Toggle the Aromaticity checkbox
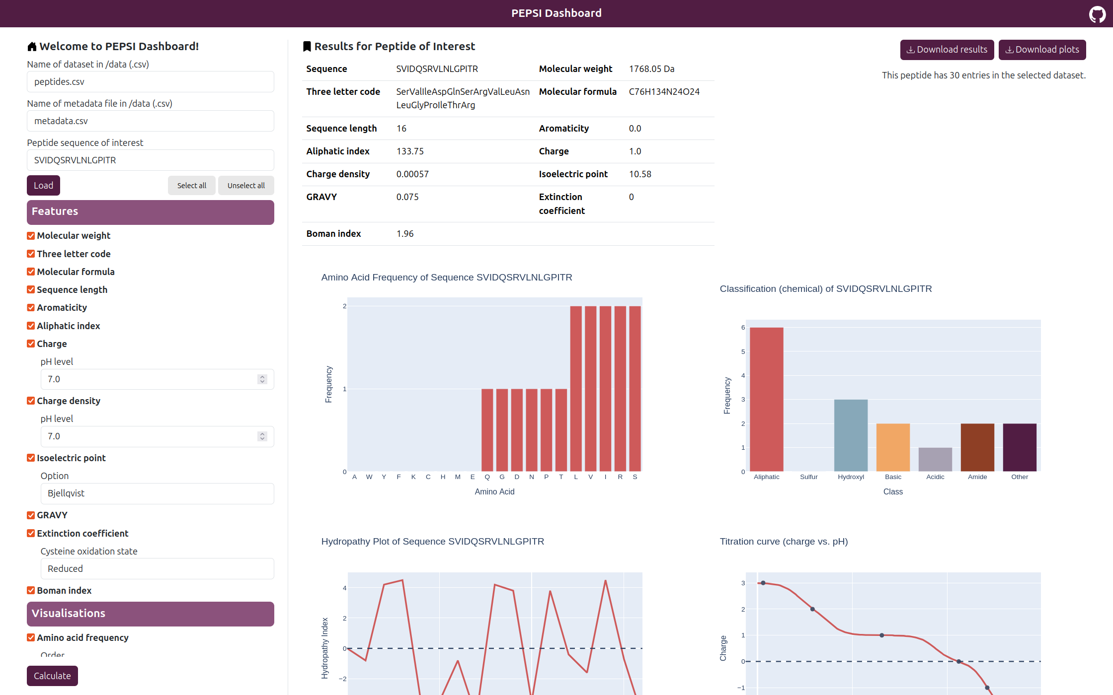 31,308
